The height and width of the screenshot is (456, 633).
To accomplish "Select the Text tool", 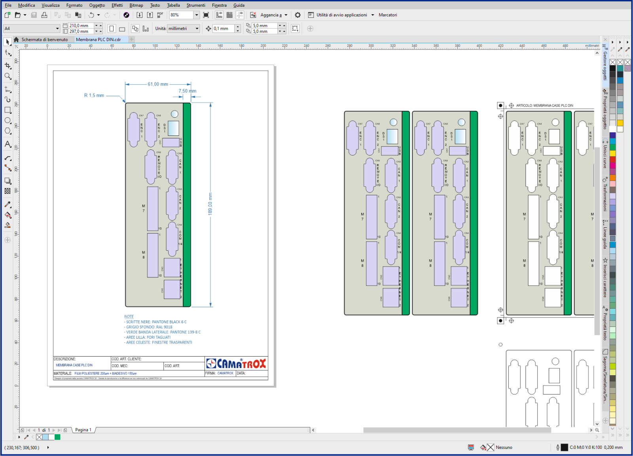I will (x=8, y=144).
